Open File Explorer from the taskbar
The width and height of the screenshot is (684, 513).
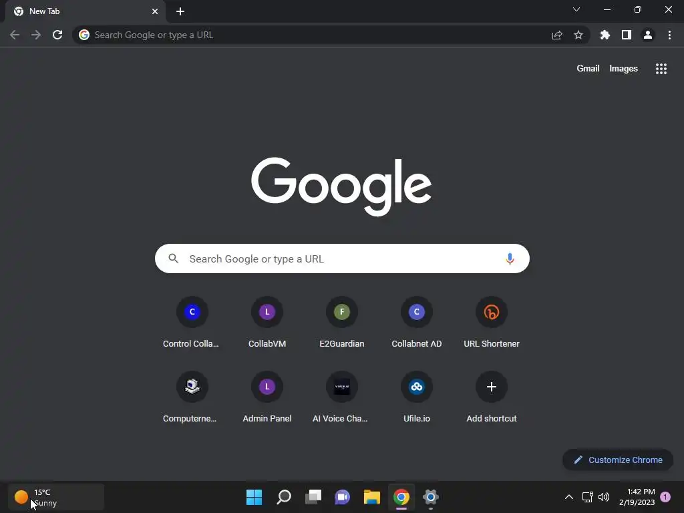coord(371,497)
